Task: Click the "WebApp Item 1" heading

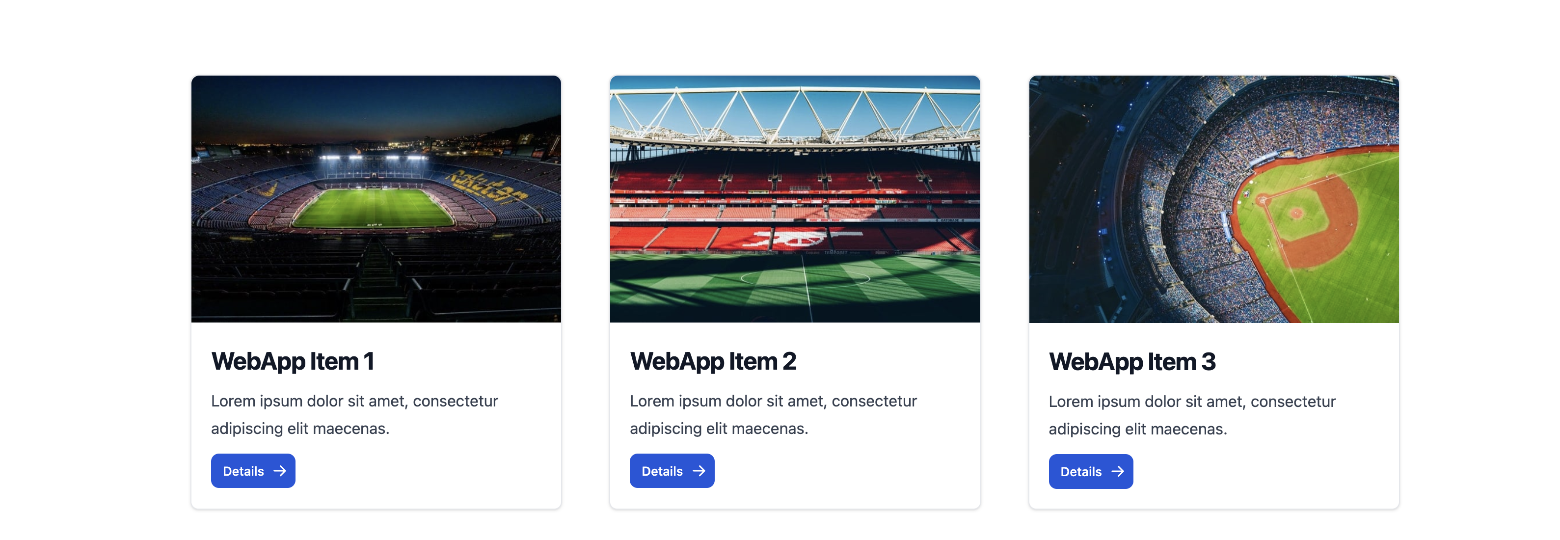Action: (x=293, y=361)
